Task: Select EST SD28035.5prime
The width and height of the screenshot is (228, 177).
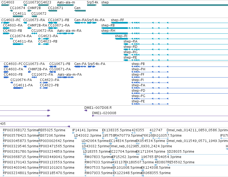Action: click(x=181, y=152)
